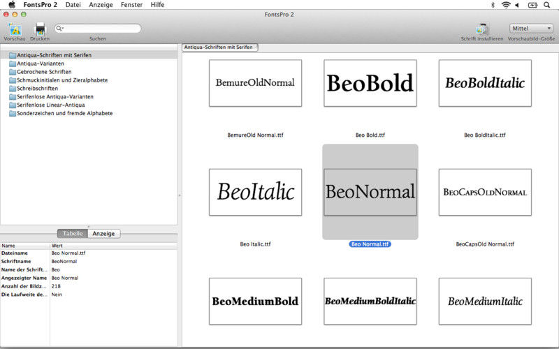Image resolution: width=559 pixels, height=349 pixels.
Task: Select the BeoMediumBold font thumbnail
Action: click(x=255, y=301)
